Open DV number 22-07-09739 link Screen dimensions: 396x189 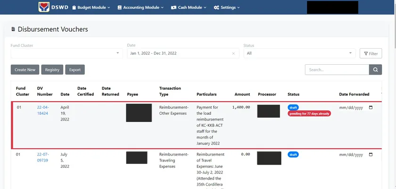coord(43,157)
